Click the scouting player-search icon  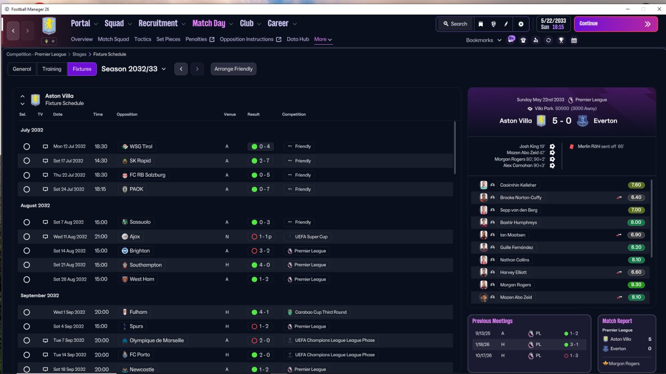[536, 40]
